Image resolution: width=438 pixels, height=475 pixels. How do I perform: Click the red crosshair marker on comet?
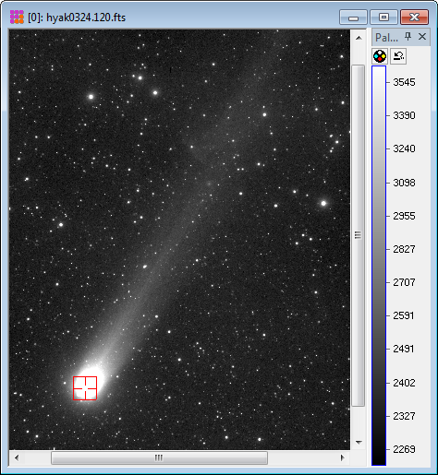pos(85,388)
